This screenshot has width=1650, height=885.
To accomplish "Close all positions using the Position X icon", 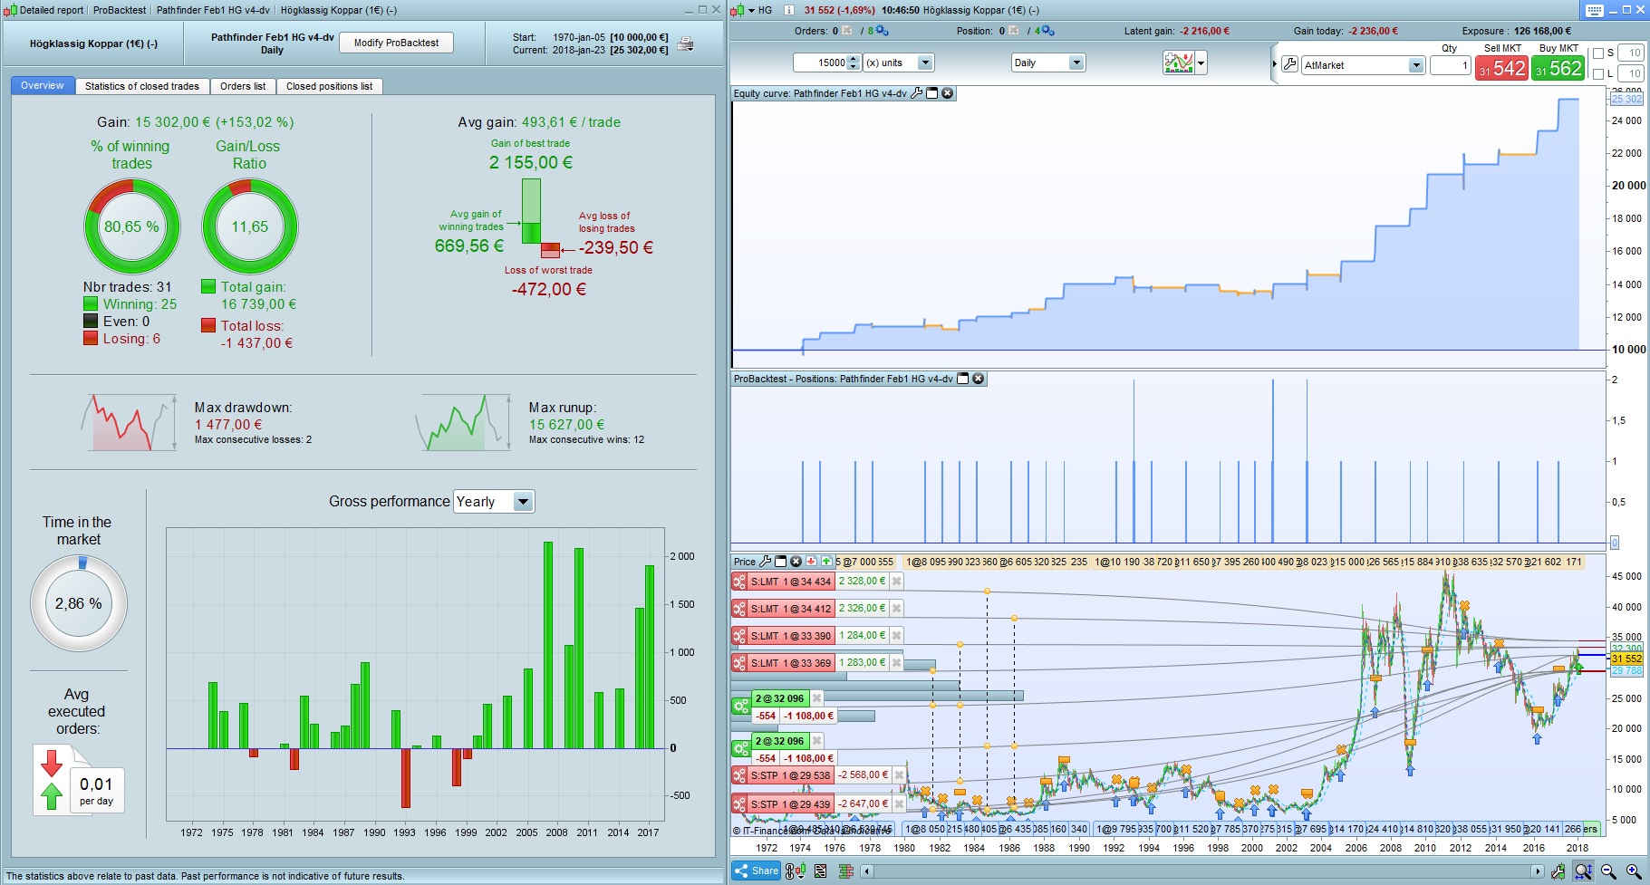I will pos(1014,31).
